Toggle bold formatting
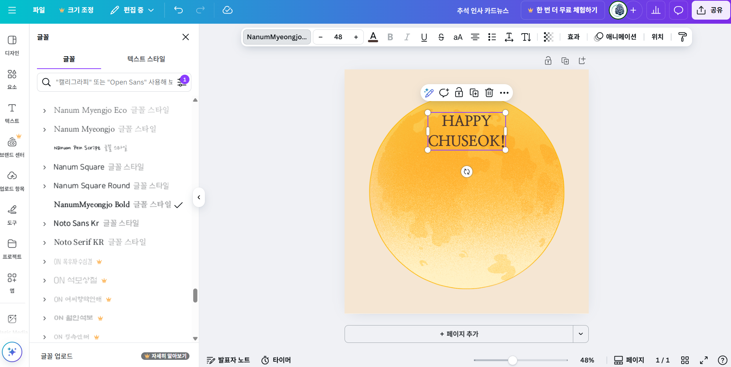The width and height of the screenshot is (731, 367). point(390,37)
